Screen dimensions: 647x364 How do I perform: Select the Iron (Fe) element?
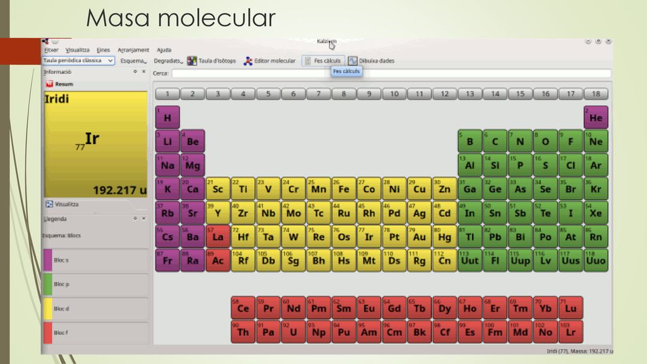pos(344,189)
